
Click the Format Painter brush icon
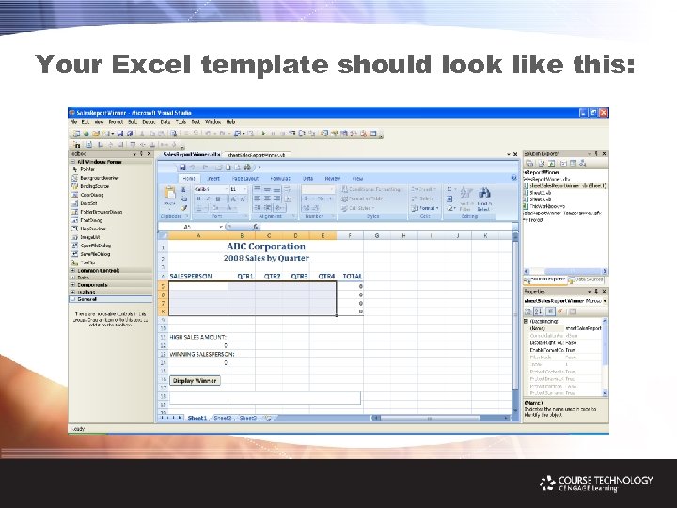point(183,208)
